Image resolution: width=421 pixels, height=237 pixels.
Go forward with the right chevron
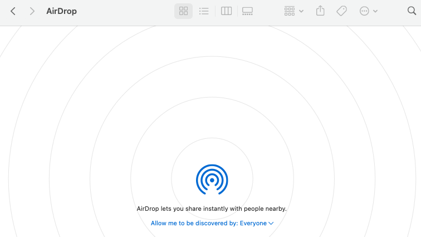click(32, 11)
